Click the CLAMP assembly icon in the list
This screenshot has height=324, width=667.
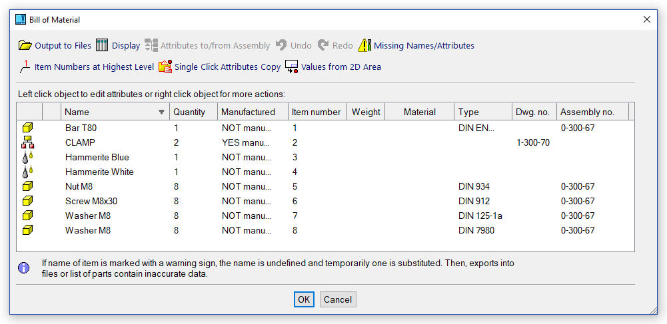pyautogui.click(x=27, y=142)
